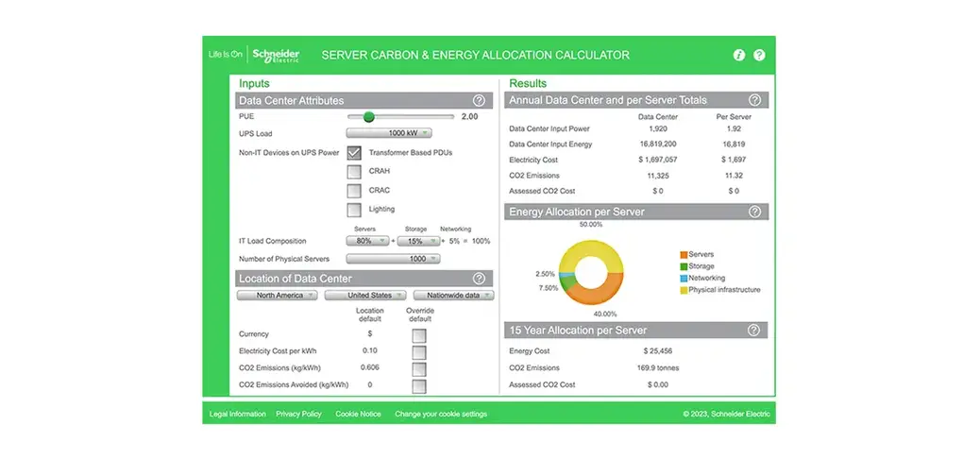The height and width of the screenshot is (459, 980).
Task: Open the header question mark help icon
Action: 759,55
